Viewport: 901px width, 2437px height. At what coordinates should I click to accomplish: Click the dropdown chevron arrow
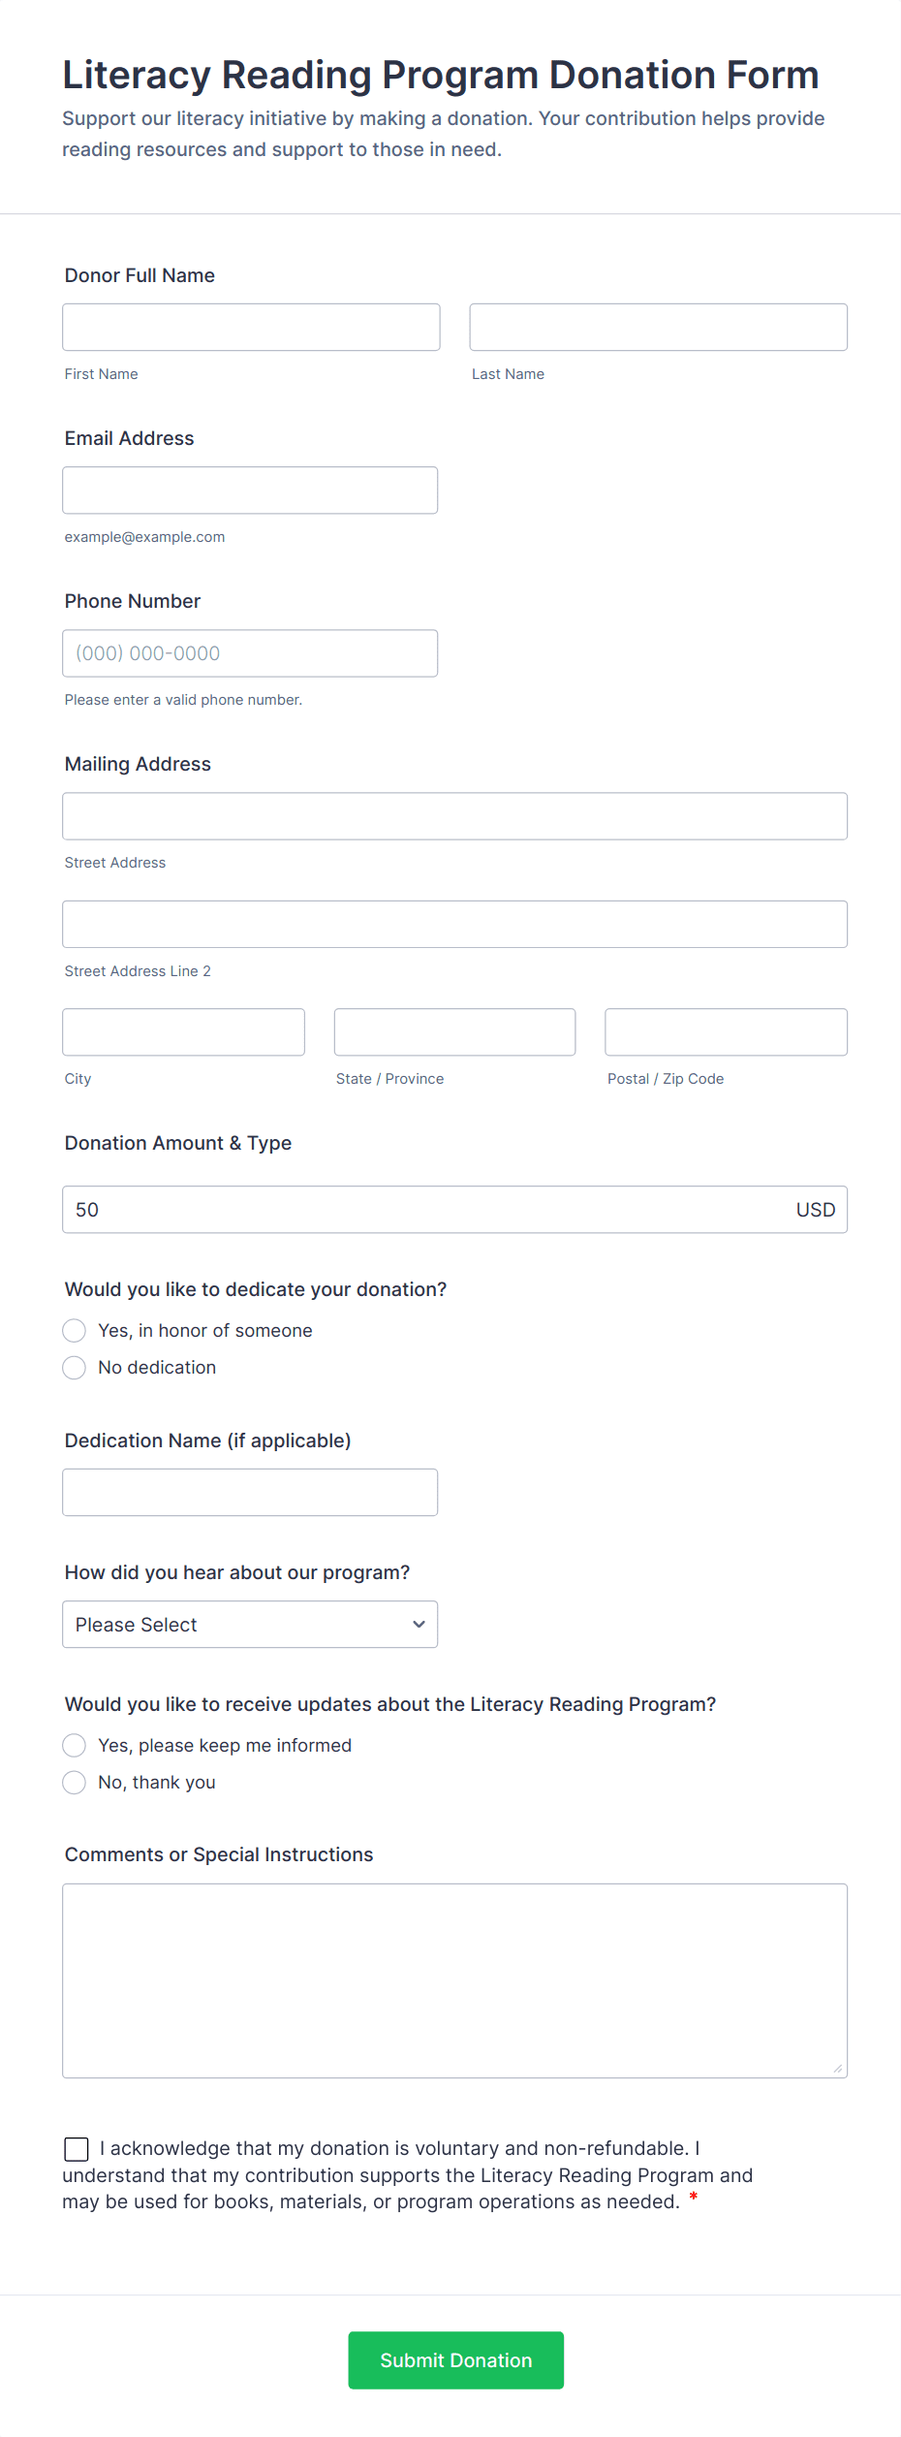pos(419,1625)
